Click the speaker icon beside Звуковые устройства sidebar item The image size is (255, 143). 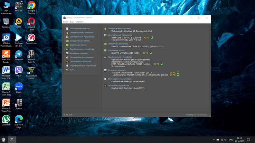[67, 62]
